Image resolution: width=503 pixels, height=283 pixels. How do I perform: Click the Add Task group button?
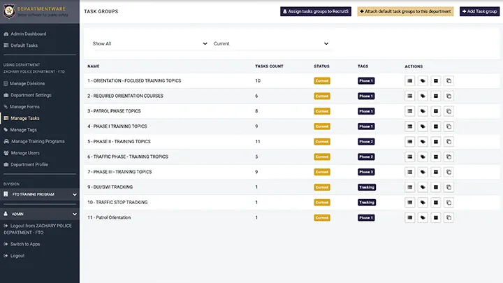(x=479, y=12)
